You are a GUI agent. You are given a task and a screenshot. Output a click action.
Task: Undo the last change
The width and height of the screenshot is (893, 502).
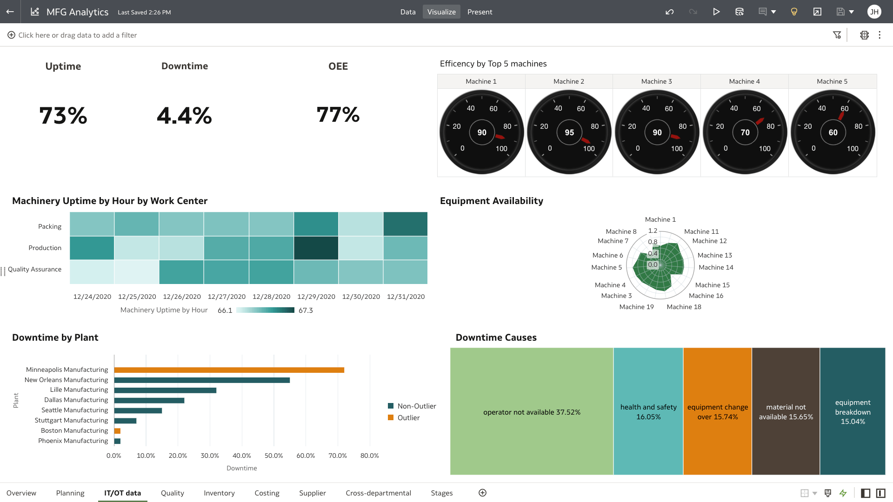(x=670, y=12)
